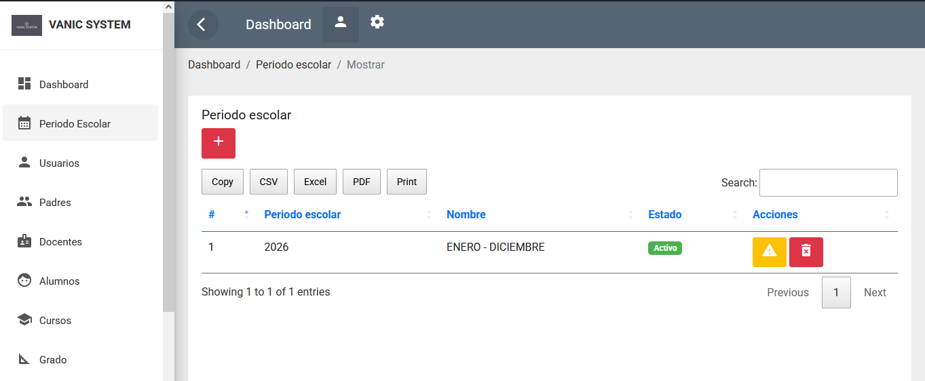Delete the 2026 period with trash icon
Screen dimensions: 925x381
click(x=806, y=252)
